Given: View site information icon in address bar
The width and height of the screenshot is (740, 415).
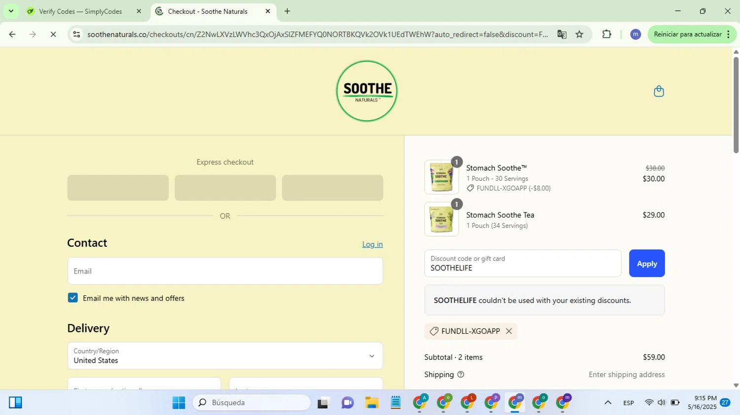Looking at the screenshot, I should pyautogui.click(x=76, y=34).
